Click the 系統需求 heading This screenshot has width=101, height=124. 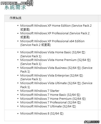click(x=15, y=7)
